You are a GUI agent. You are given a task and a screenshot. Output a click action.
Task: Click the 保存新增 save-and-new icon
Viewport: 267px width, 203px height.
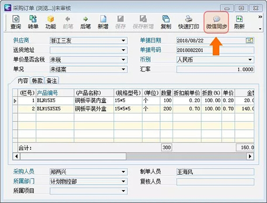coord(143,22)
